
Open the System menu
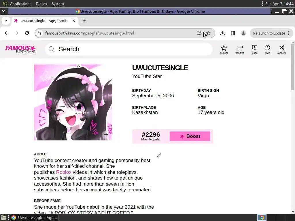pyautogui.click(x=58, y=4)
